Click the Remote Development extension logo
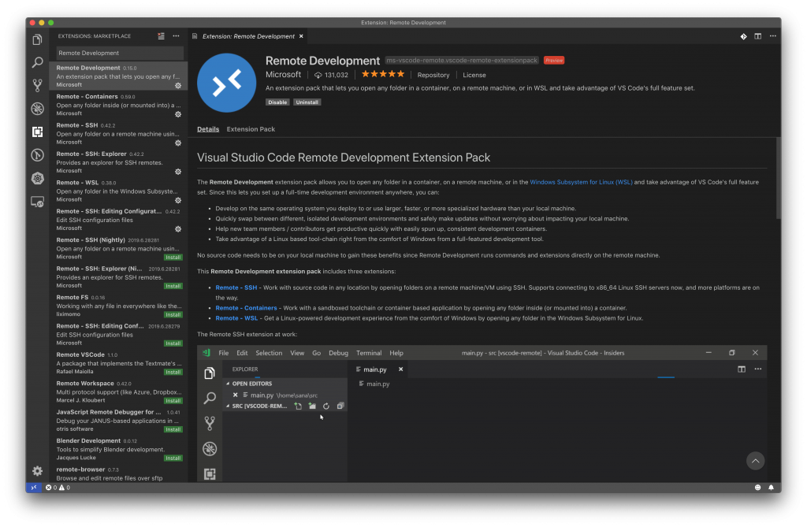Screen dimensions: 807x527 (x=226, y=83)
